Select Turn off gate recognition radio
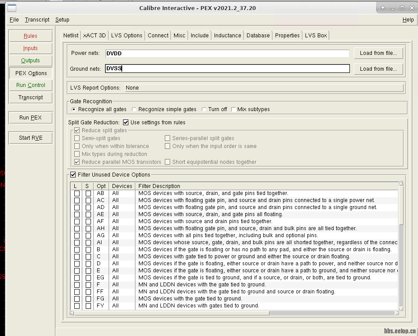The image size is (418, 336). [204, 109]
